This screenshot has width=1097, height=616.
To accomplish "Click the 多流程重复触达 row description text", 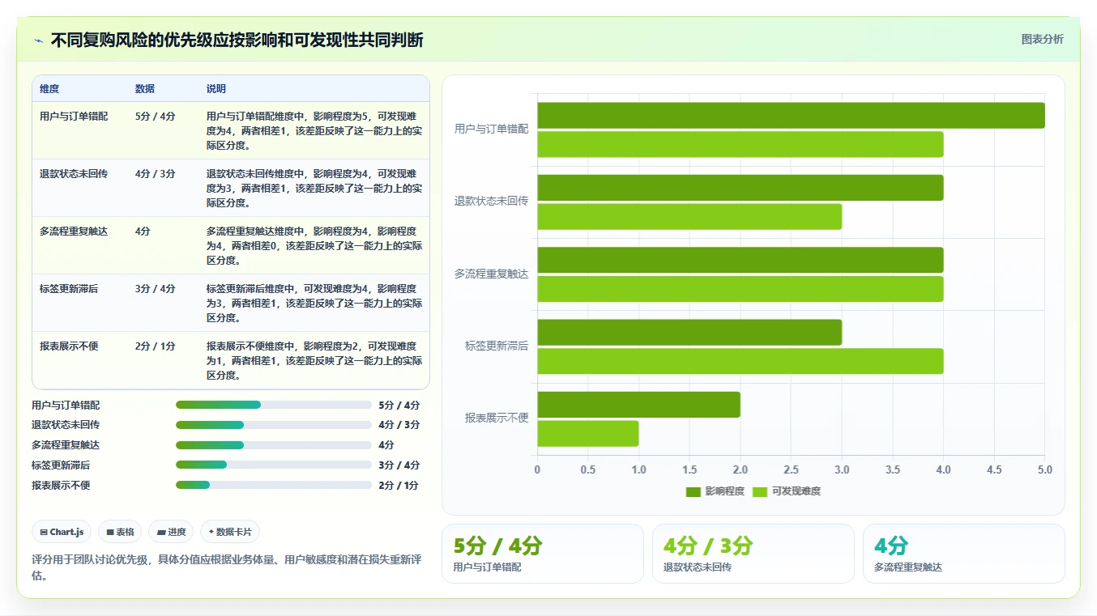I will [x=314, y=246].
